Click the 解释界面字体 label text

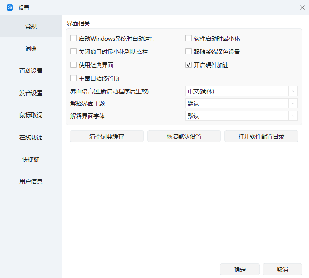[x=88, y=116]
